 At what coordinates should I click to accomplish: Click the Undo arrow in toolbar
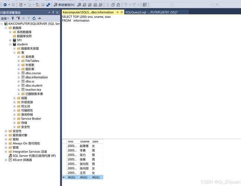[126, 5]
